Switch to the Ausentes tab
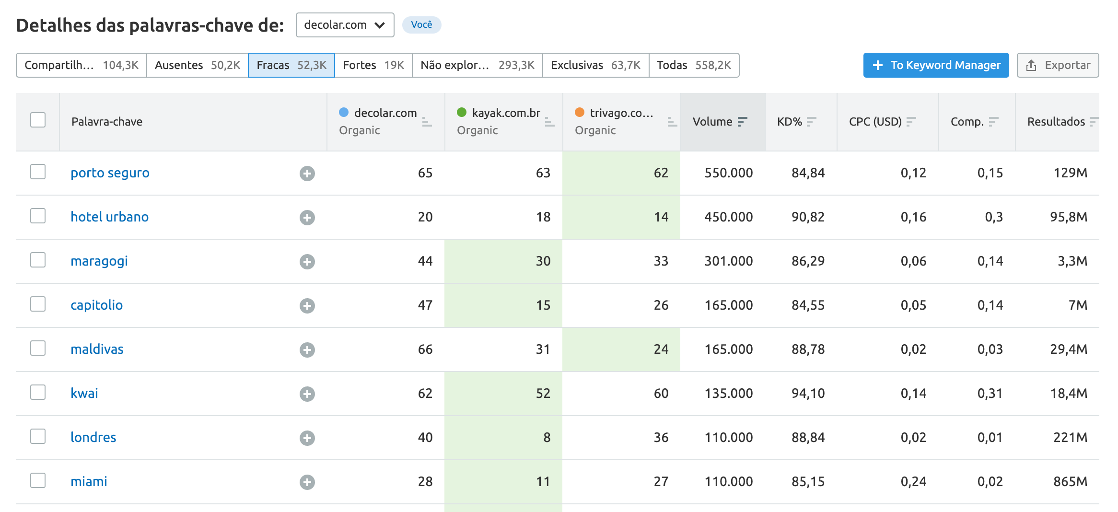1118x512 pixels. point(198,65)
